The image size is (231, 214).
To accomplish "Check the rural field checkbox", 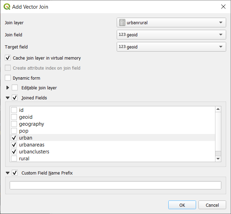I will [14, 158].
